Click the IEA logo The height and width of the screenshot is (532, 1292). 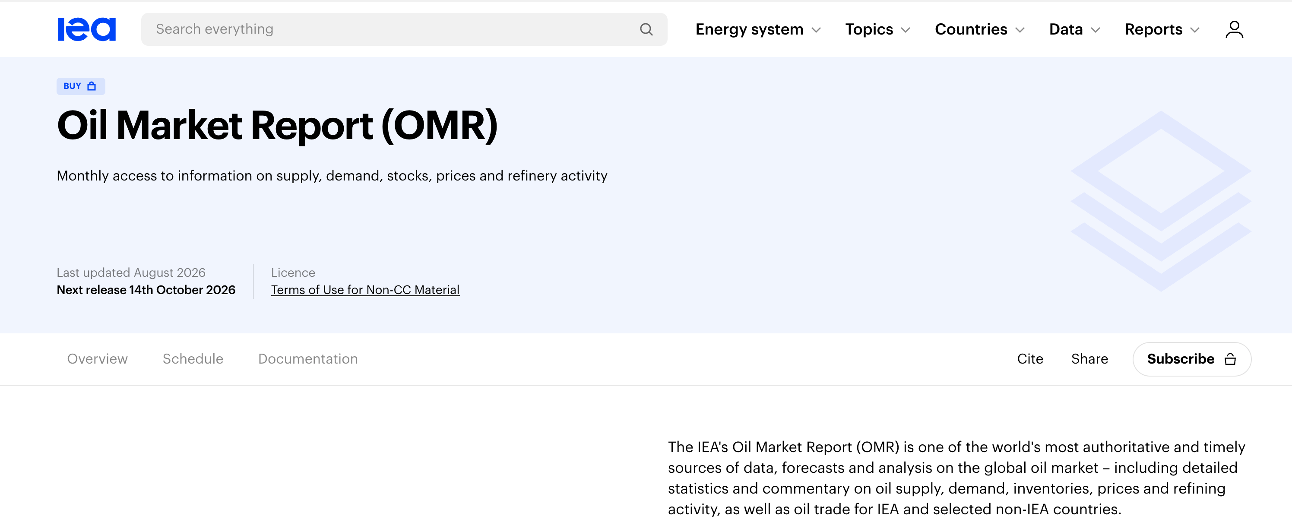pyautogui.click(x=86, y=29)
